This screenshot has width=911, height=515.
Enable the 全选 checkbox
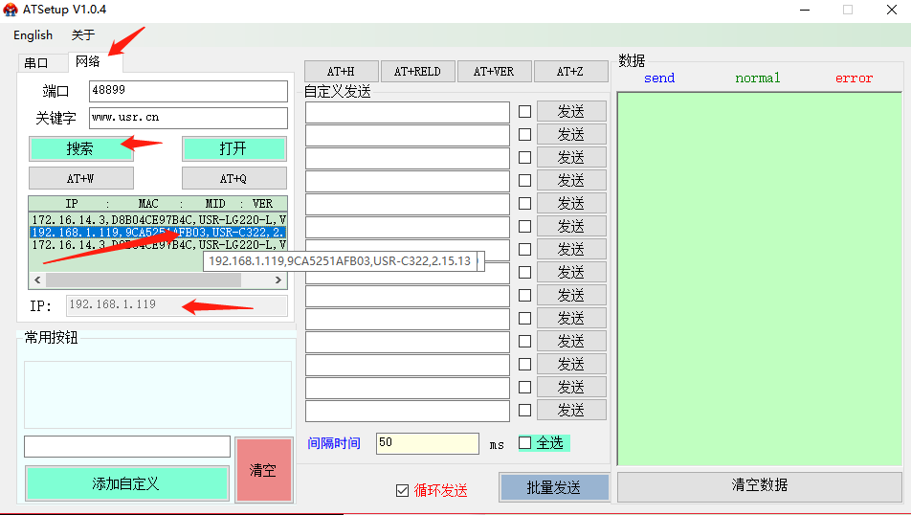click(x=524, y=442)
